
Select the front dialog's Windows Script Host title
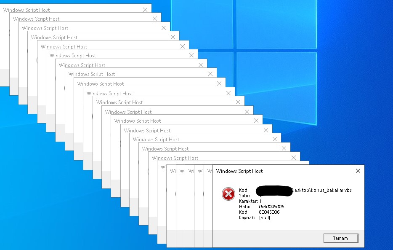239,171
